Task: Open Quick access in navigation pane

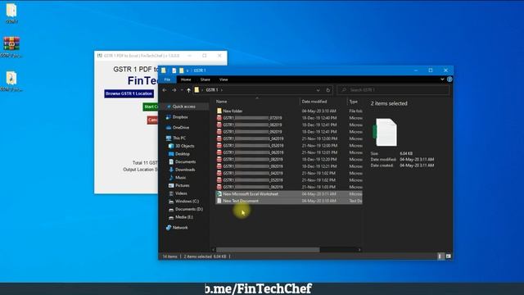Action: click(x=183, y=107)
